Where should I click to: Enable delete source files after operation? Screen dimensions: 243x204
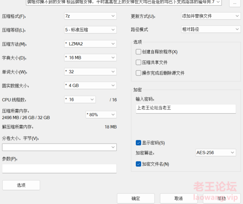[x=138, y=73]
